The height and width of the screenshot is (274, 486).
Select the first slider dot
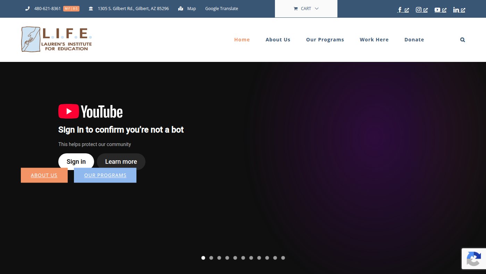pos(203,258)
